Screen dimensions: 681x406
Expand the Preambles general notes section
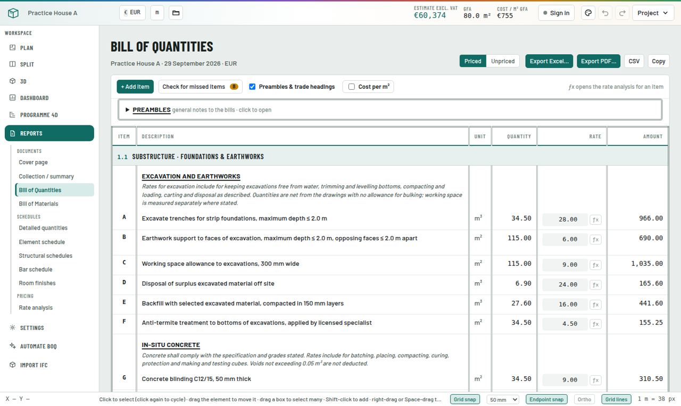(391, 110)
